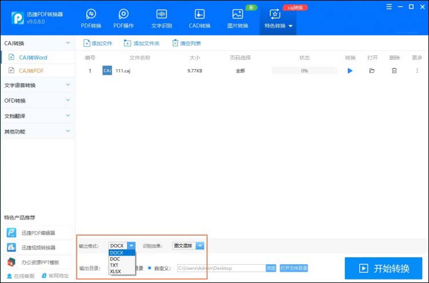Viewport: 429px width, 283px height.
Task: Click the red caj转换 badge
Action: (295, 7)
